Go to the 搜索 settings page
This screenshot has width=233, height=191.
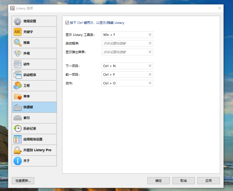tap(34, 43)
